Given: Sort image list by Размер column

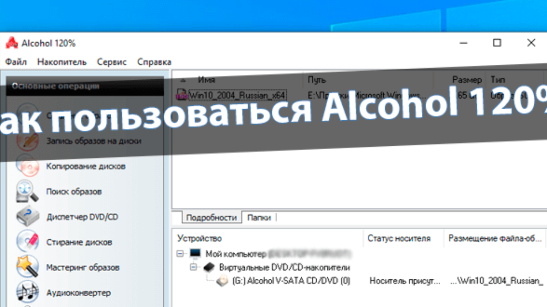Looking at the screenshot, I should (467, 80).
